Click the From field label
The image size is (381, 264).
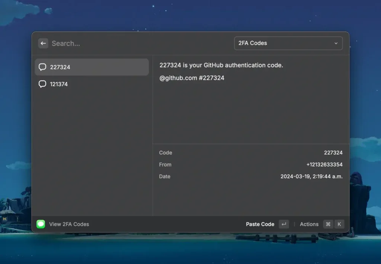[x=165, y=165]
